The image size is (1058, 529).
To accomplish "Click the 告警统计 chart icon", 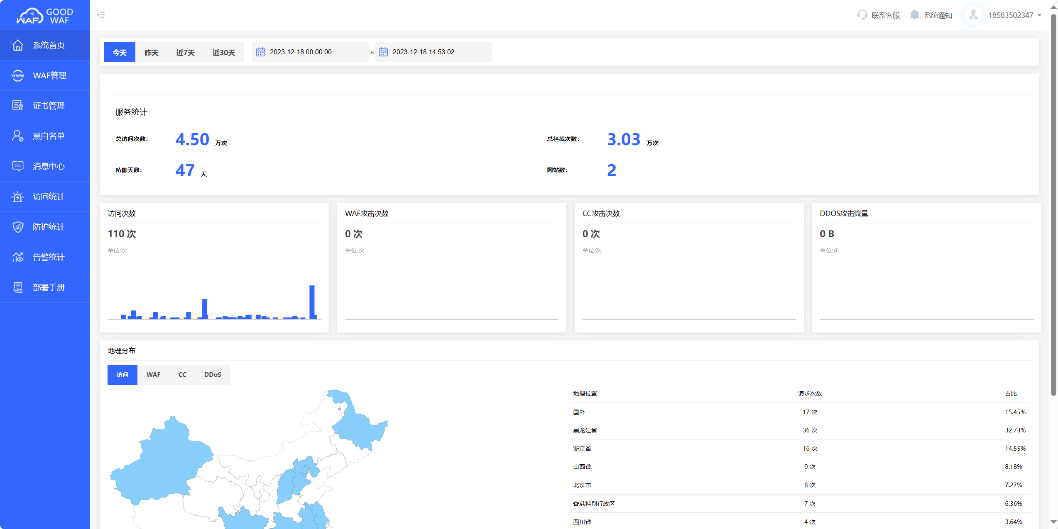I will 18,257.
